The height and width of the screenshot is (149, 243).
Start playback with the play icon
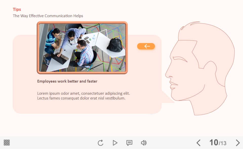pos(115,143)
